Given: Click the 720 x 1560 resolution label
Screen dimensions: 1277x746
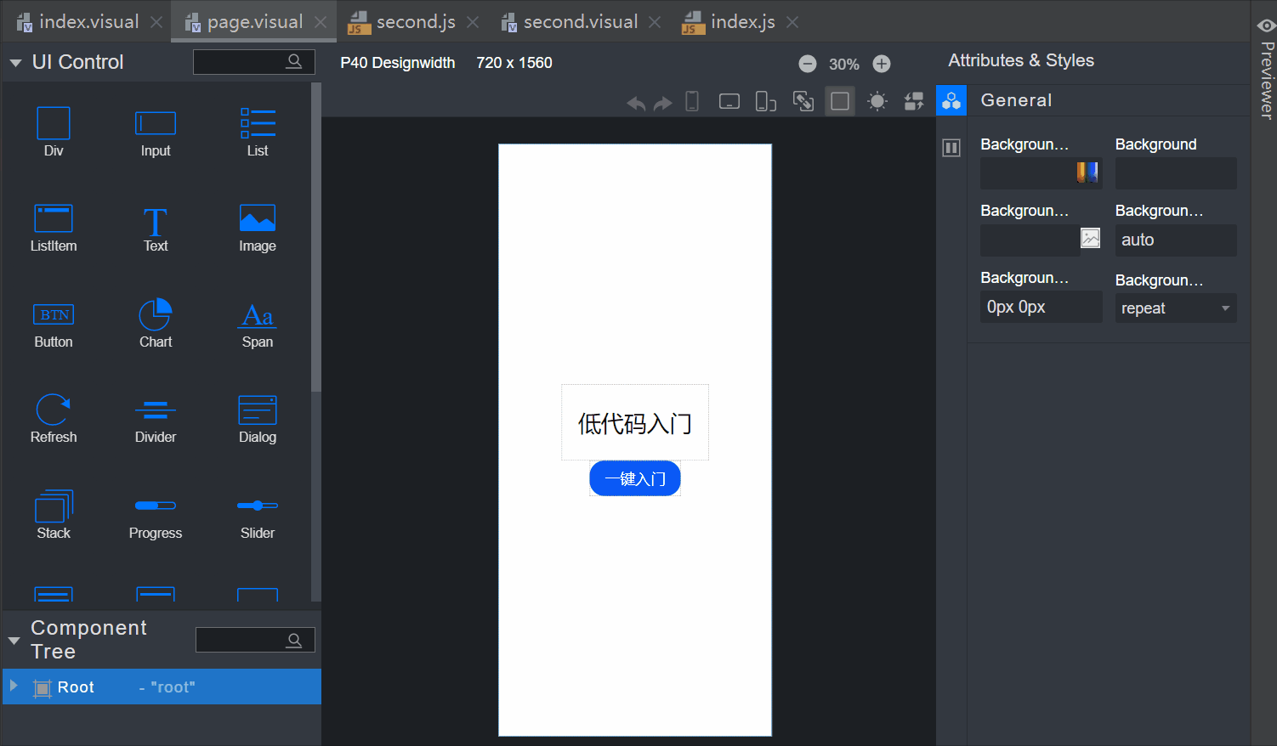Looking at the screenshot, I should coord(514,63).
